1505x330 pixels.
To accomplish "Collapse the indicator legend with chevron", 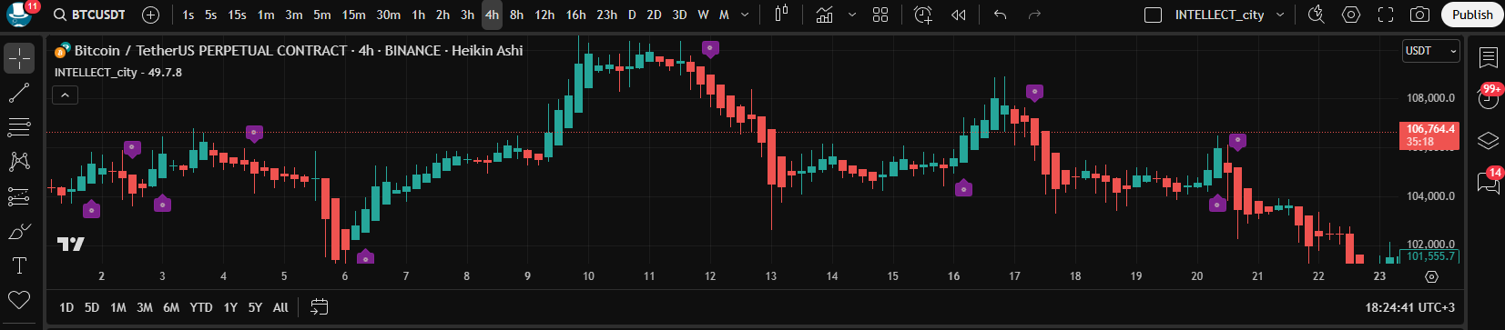I will (x=66, y=95).
